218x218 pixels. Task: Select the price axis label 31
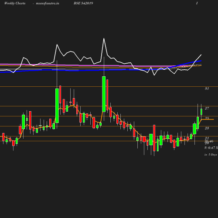point(207,89)
